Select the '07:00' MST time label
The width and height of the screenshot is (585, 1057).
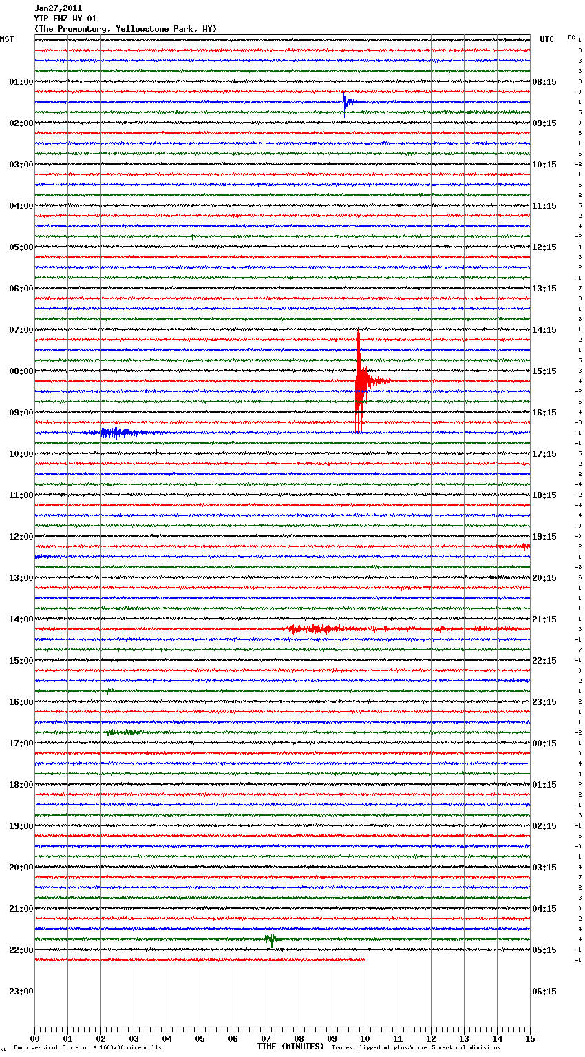21,330
